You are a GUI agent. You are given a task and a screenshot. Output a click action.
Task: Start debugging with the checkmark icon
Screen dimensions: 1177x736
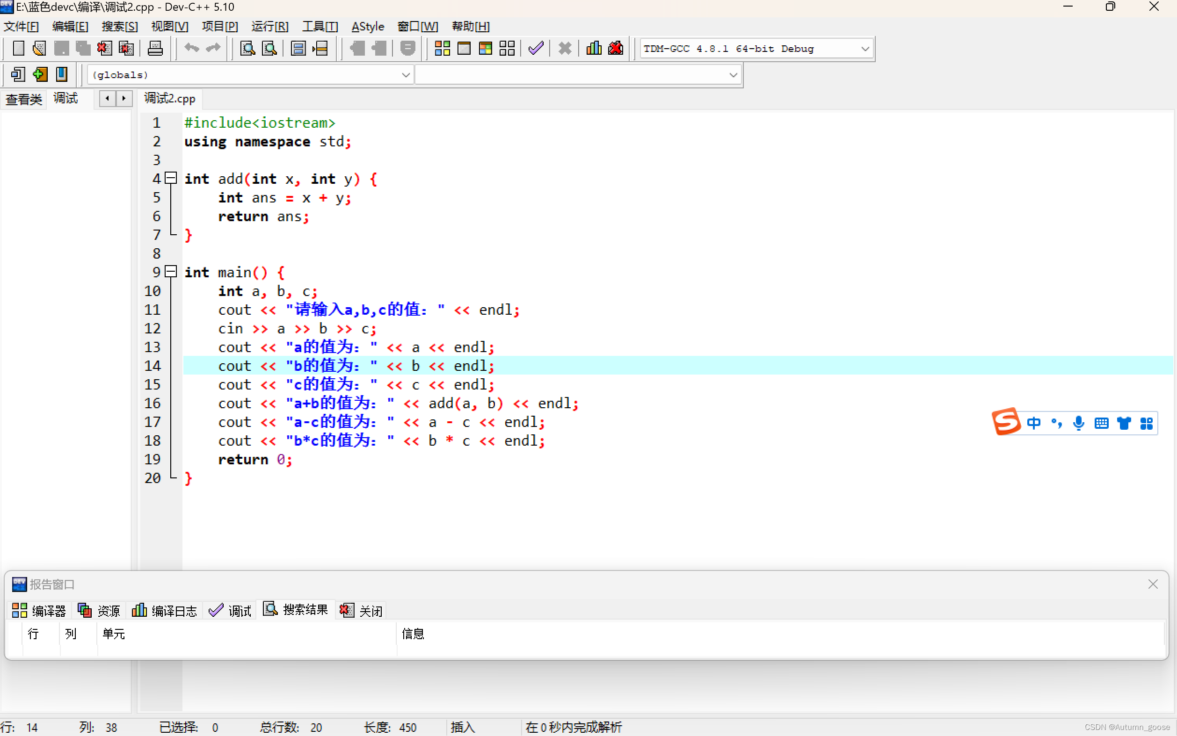tap(536, 48)
